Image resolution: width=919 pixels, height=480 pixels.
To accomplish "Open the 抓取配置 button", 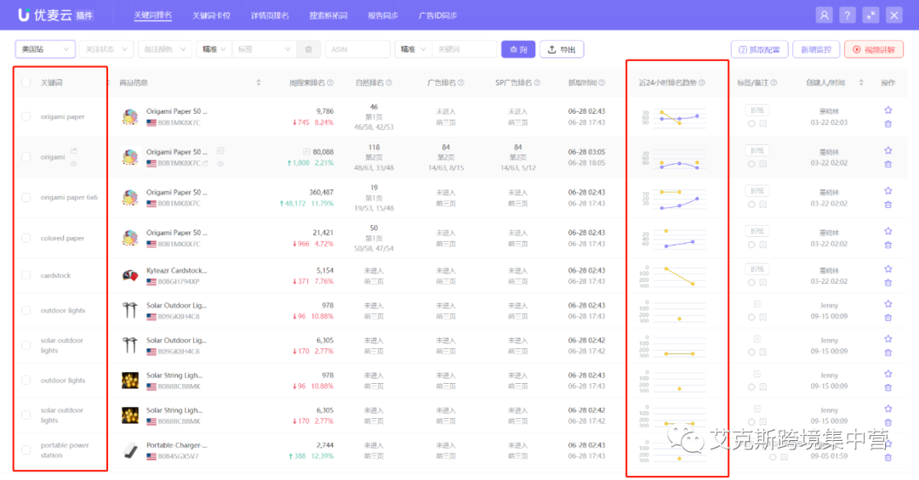I will 759,49.
